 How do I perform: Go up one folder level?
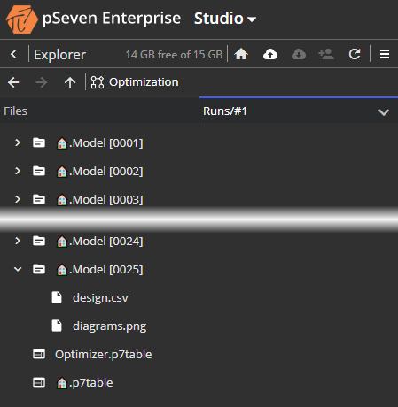70,82
